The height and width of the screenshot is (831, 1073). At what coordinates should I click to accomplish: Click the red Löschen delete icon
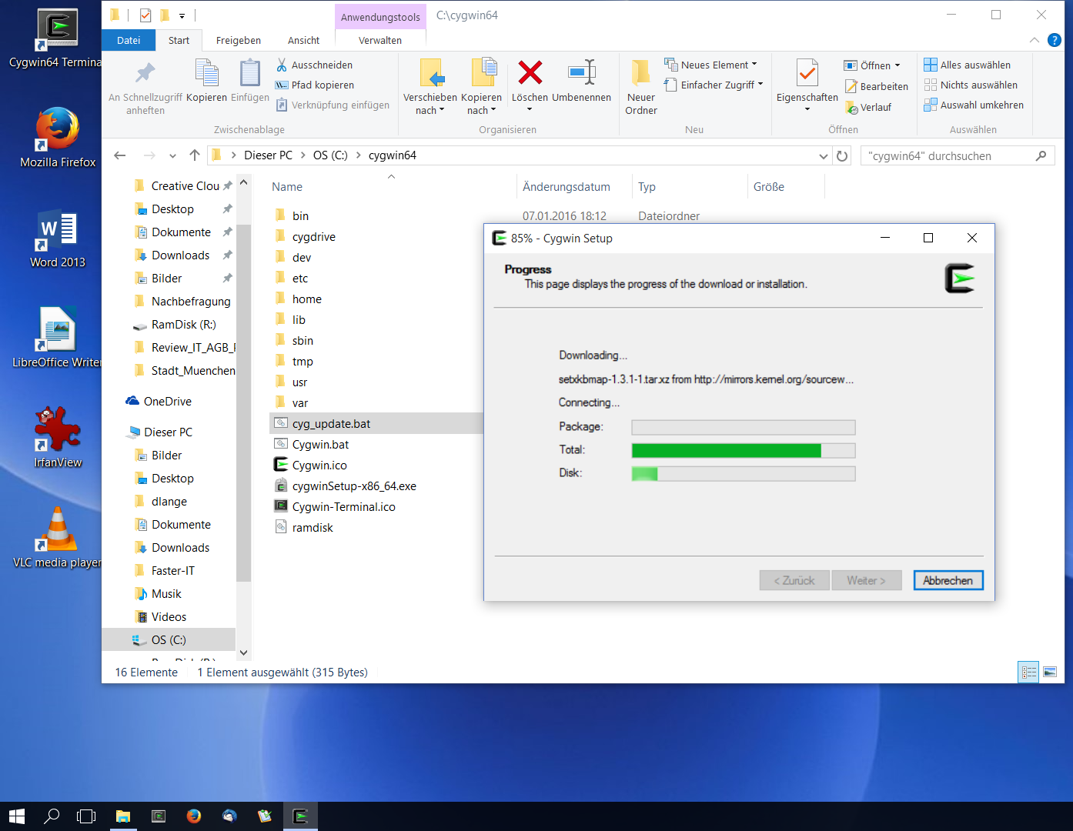click(x=530, y=72)
